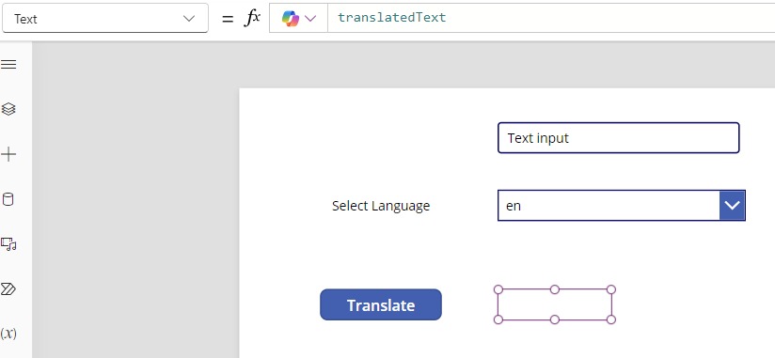Viewport: 775px width, 358px height.
Task: Open the Variables (x) icon
Action: [x=8, y=334]
